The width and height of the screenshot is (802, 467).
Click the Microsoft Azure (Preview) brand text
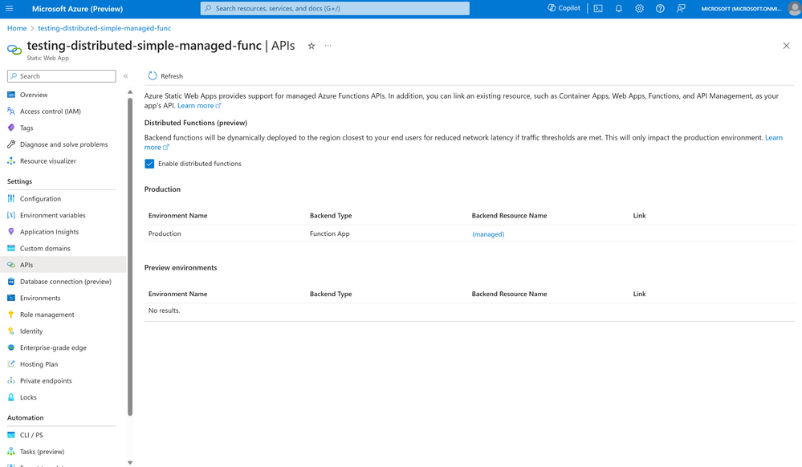coord(77,9)
